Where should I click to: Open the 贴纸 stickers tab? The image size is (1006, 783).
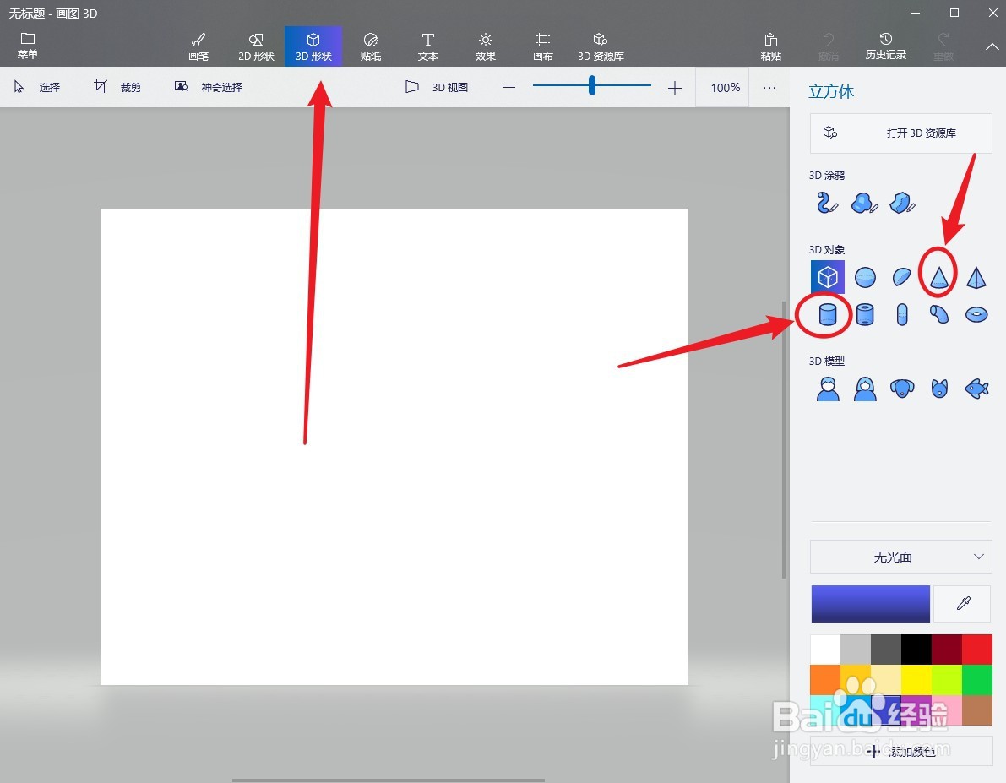[370, 46]
